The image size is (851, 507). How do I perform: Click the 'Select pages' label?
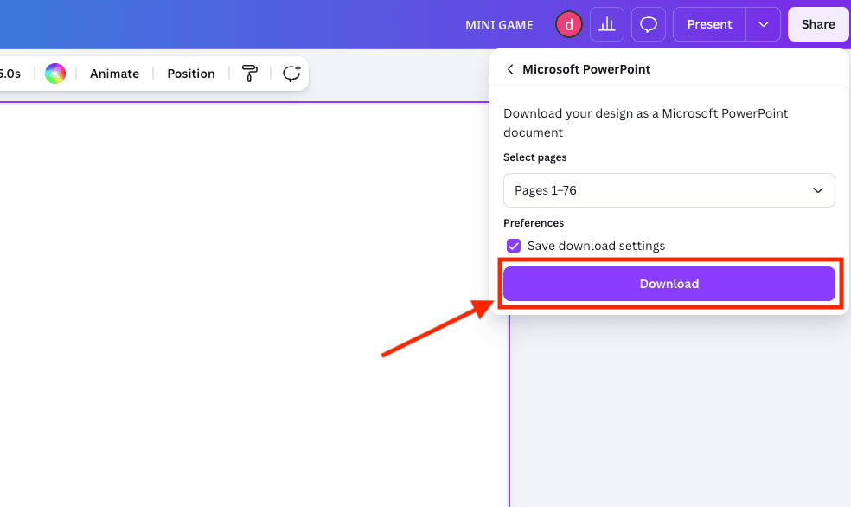point(534,157)
